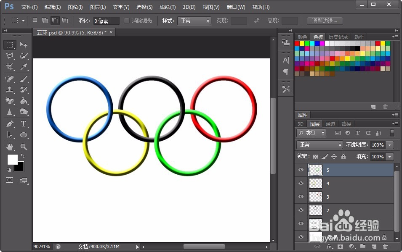Select the Healing Brush tool

tap(10, 79)
